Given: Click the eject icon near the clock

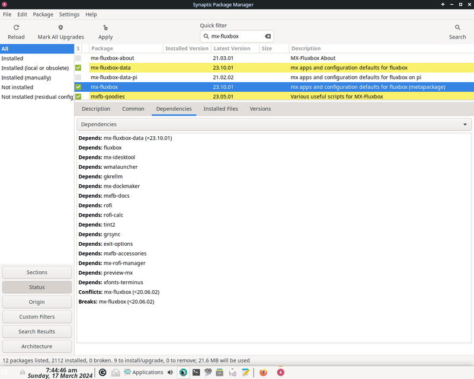Looking at the screenshot, I should click(23, 372).
